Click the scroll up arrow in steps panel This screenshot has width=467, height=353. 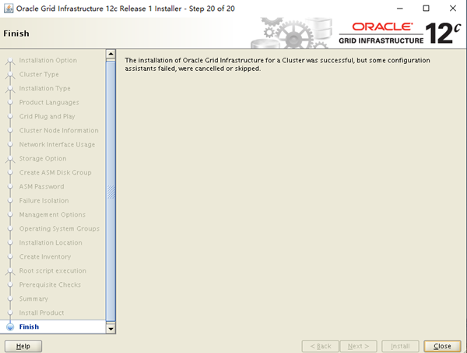111,54
